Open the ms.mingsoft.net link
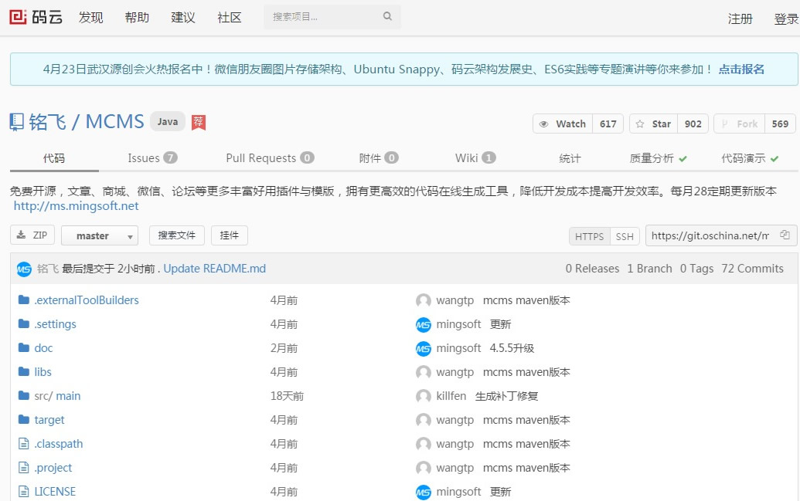800x501 pixels. [77, 206]
